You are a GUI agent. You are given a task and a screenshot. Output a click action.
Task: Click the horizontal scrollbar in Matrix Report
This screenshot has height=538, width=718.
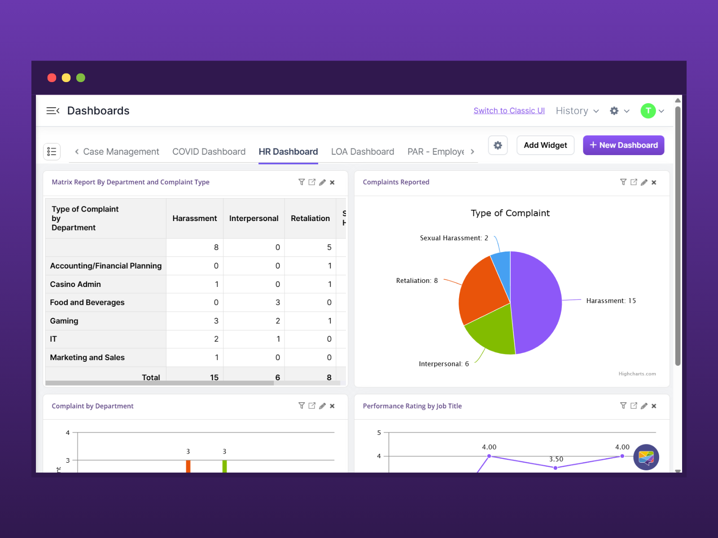pyautogui.click(x=159, y=383)
